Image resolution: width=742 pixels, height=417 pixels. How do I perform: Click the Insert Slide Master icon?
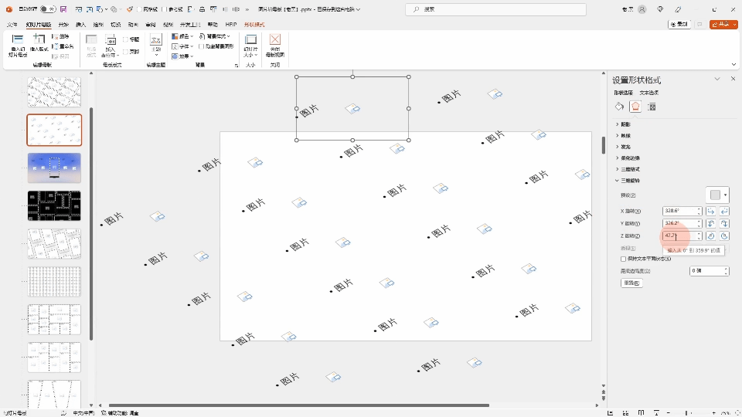(x=18, y=39)
